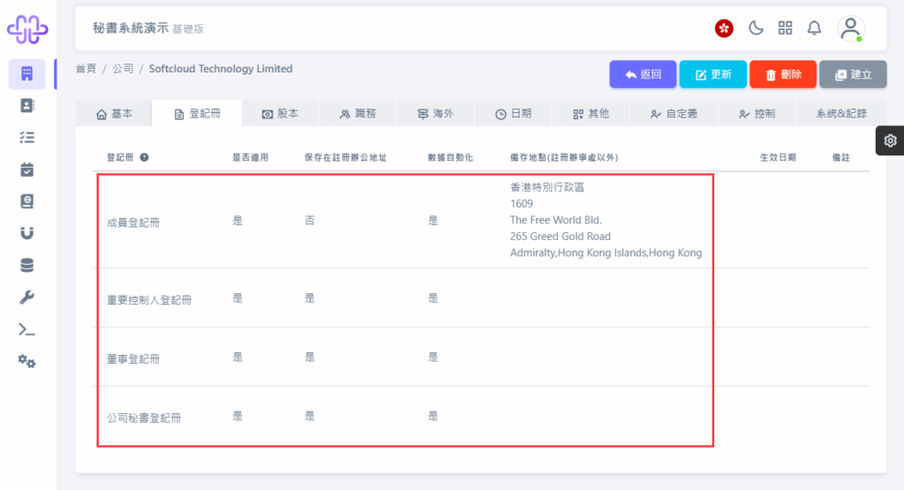Open the terminal prompt sidebar icon
904x490 pixels.
coord(27,329)
